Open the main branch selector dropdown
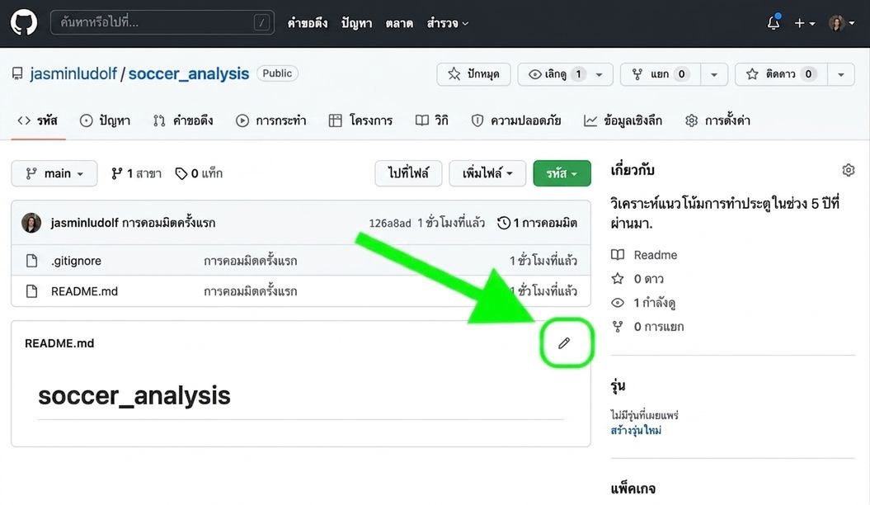The image size is (870, 505). (x=54, y=174)
